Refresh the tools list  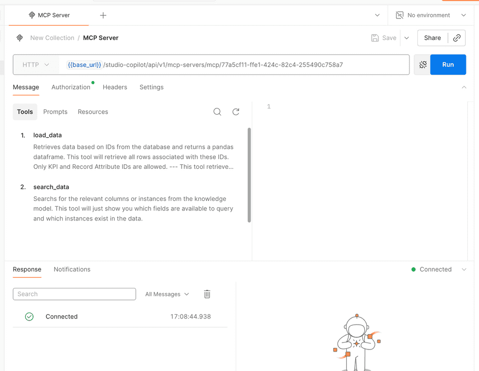[x=236, y=112]
